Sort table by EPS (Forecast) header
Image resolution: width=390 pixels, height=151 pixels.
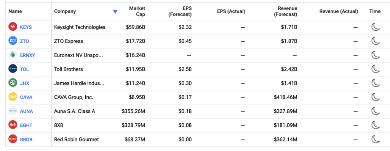pyautogui.click(x=180, y=11)
